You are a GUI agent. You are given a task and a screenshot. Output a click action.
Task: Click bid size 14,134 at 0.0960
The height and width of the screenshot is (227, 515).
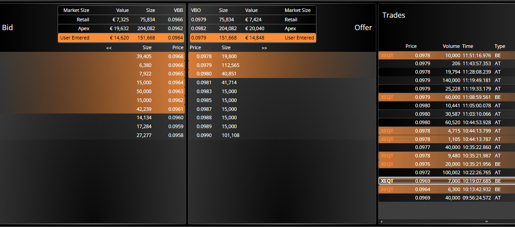(144, 117)
